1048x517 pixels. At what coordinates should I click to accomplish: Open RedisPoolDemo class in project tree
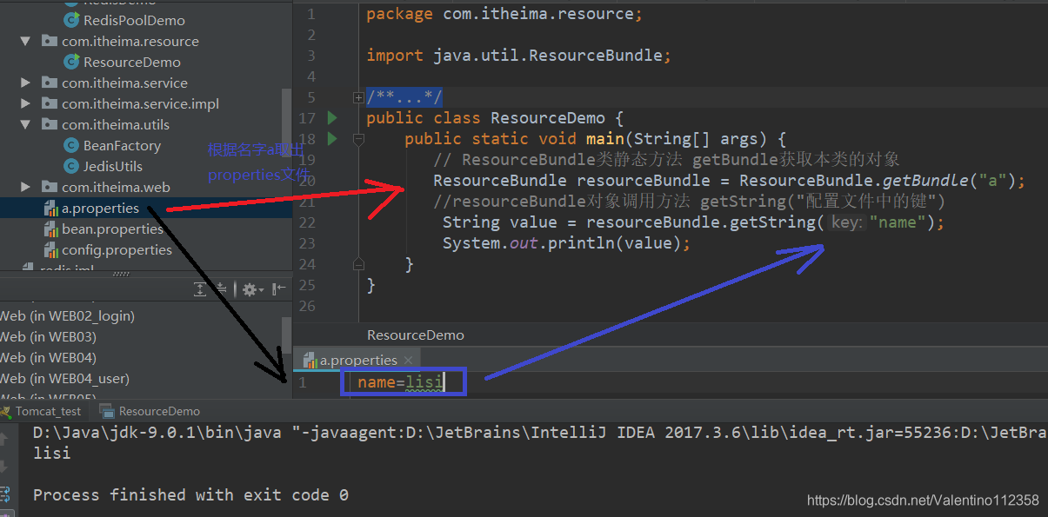coord(134,20)
